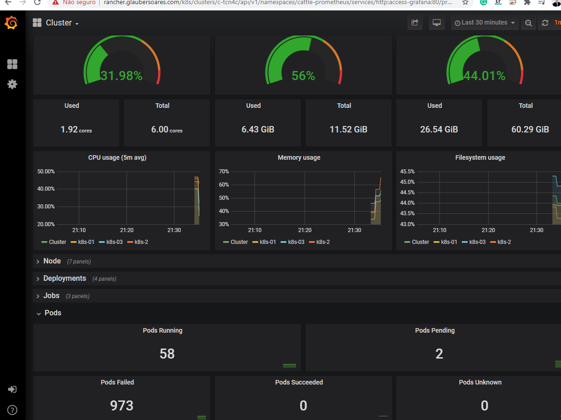Refresh the dashboard with the refresh icon
Image resolution: width=561 pixels, height=420 pixels.
[x=546, y=22]
